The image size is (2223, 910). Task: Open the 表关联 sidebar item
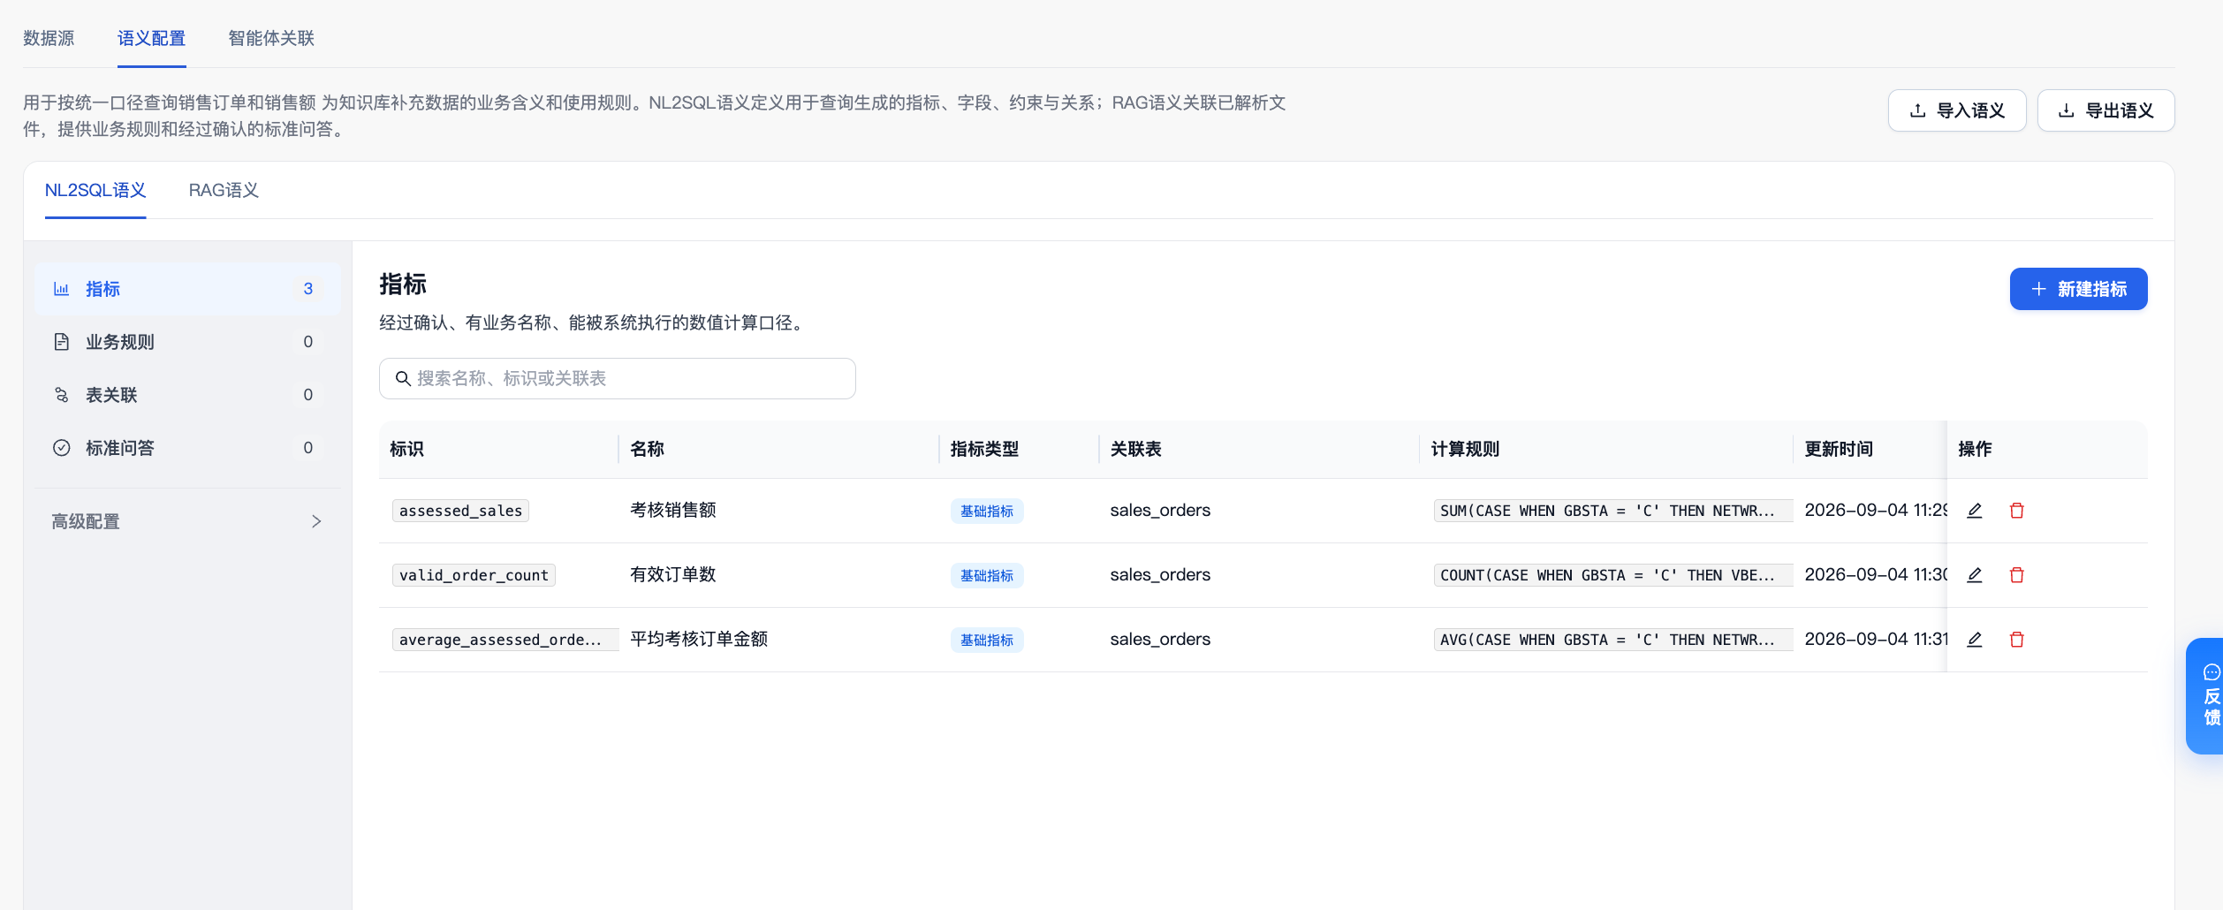click(187, 395)
